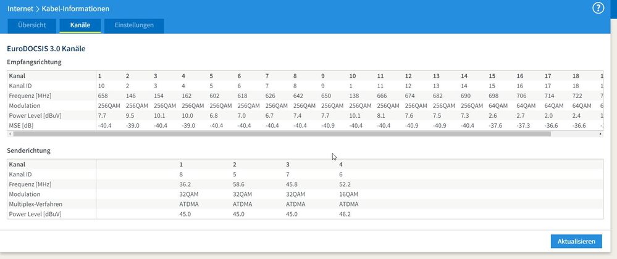Click power level value 7.0
The height and width of the screenshot is (259, 617).
coord(241,115)
